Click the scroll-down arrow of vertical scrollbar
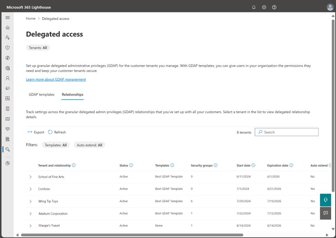 pyautogui.click(x=333, y=229)
